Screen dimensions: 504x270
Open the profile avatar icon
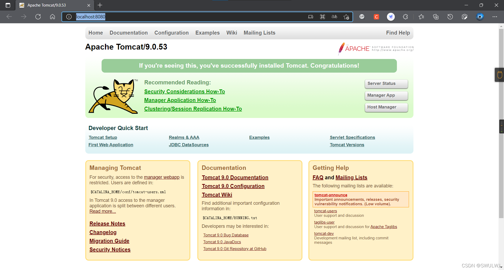point(480,17)
